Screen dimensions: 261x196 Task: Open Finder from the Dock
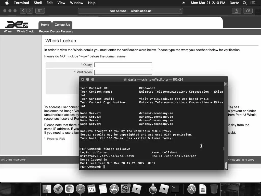(x=47, y=189)
